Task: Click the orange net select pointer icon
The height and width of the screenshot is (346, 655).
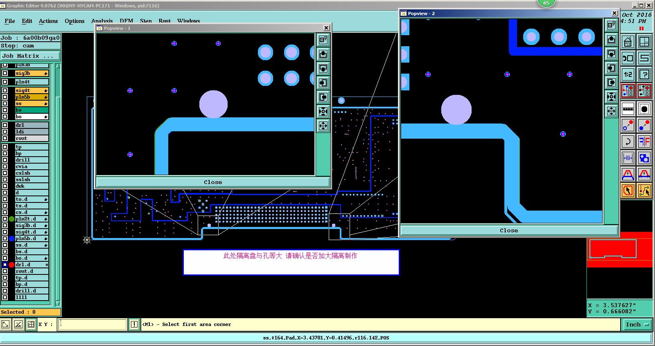Action: (x=644, y=191)
